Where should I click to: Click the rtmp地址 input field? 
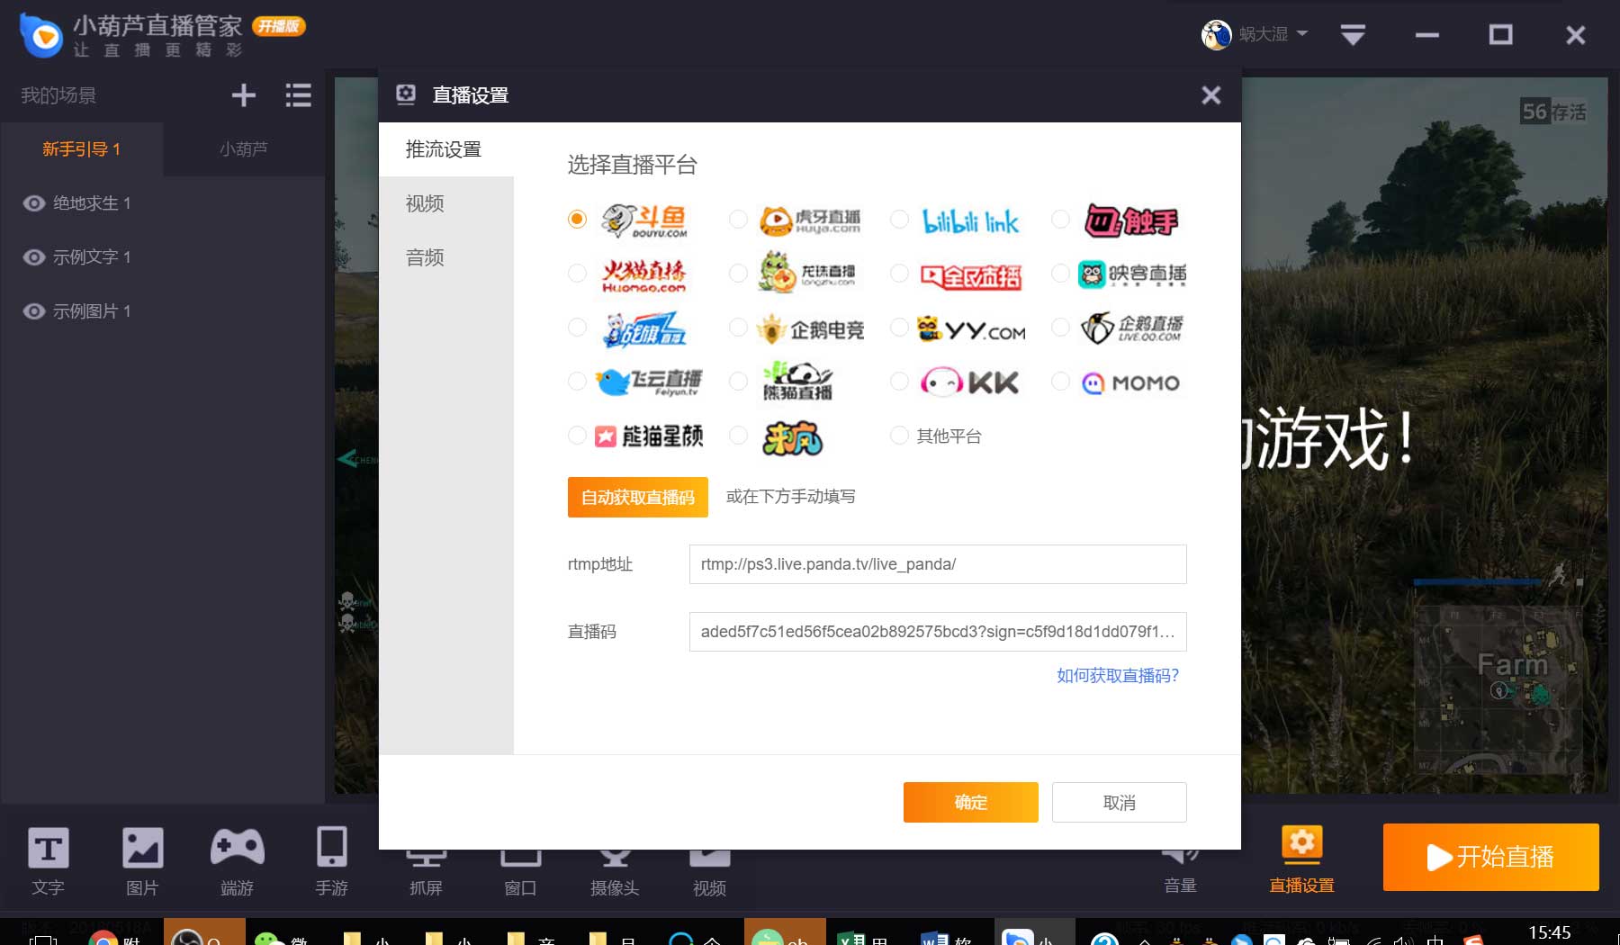point(938,564)
